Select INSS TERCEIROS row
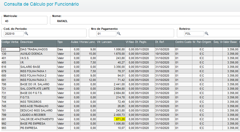240x132 pixels. tap(120, 102)
